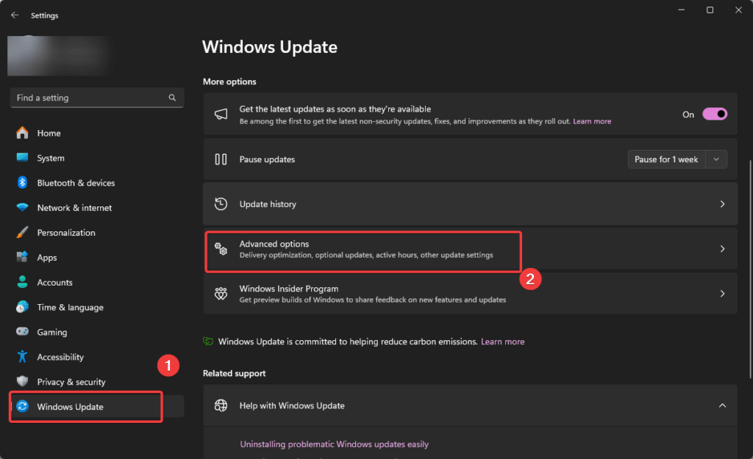Screen dimensions: 753x459
Task: Click the Personalization paintbrush icon
Action: point(22,232)
